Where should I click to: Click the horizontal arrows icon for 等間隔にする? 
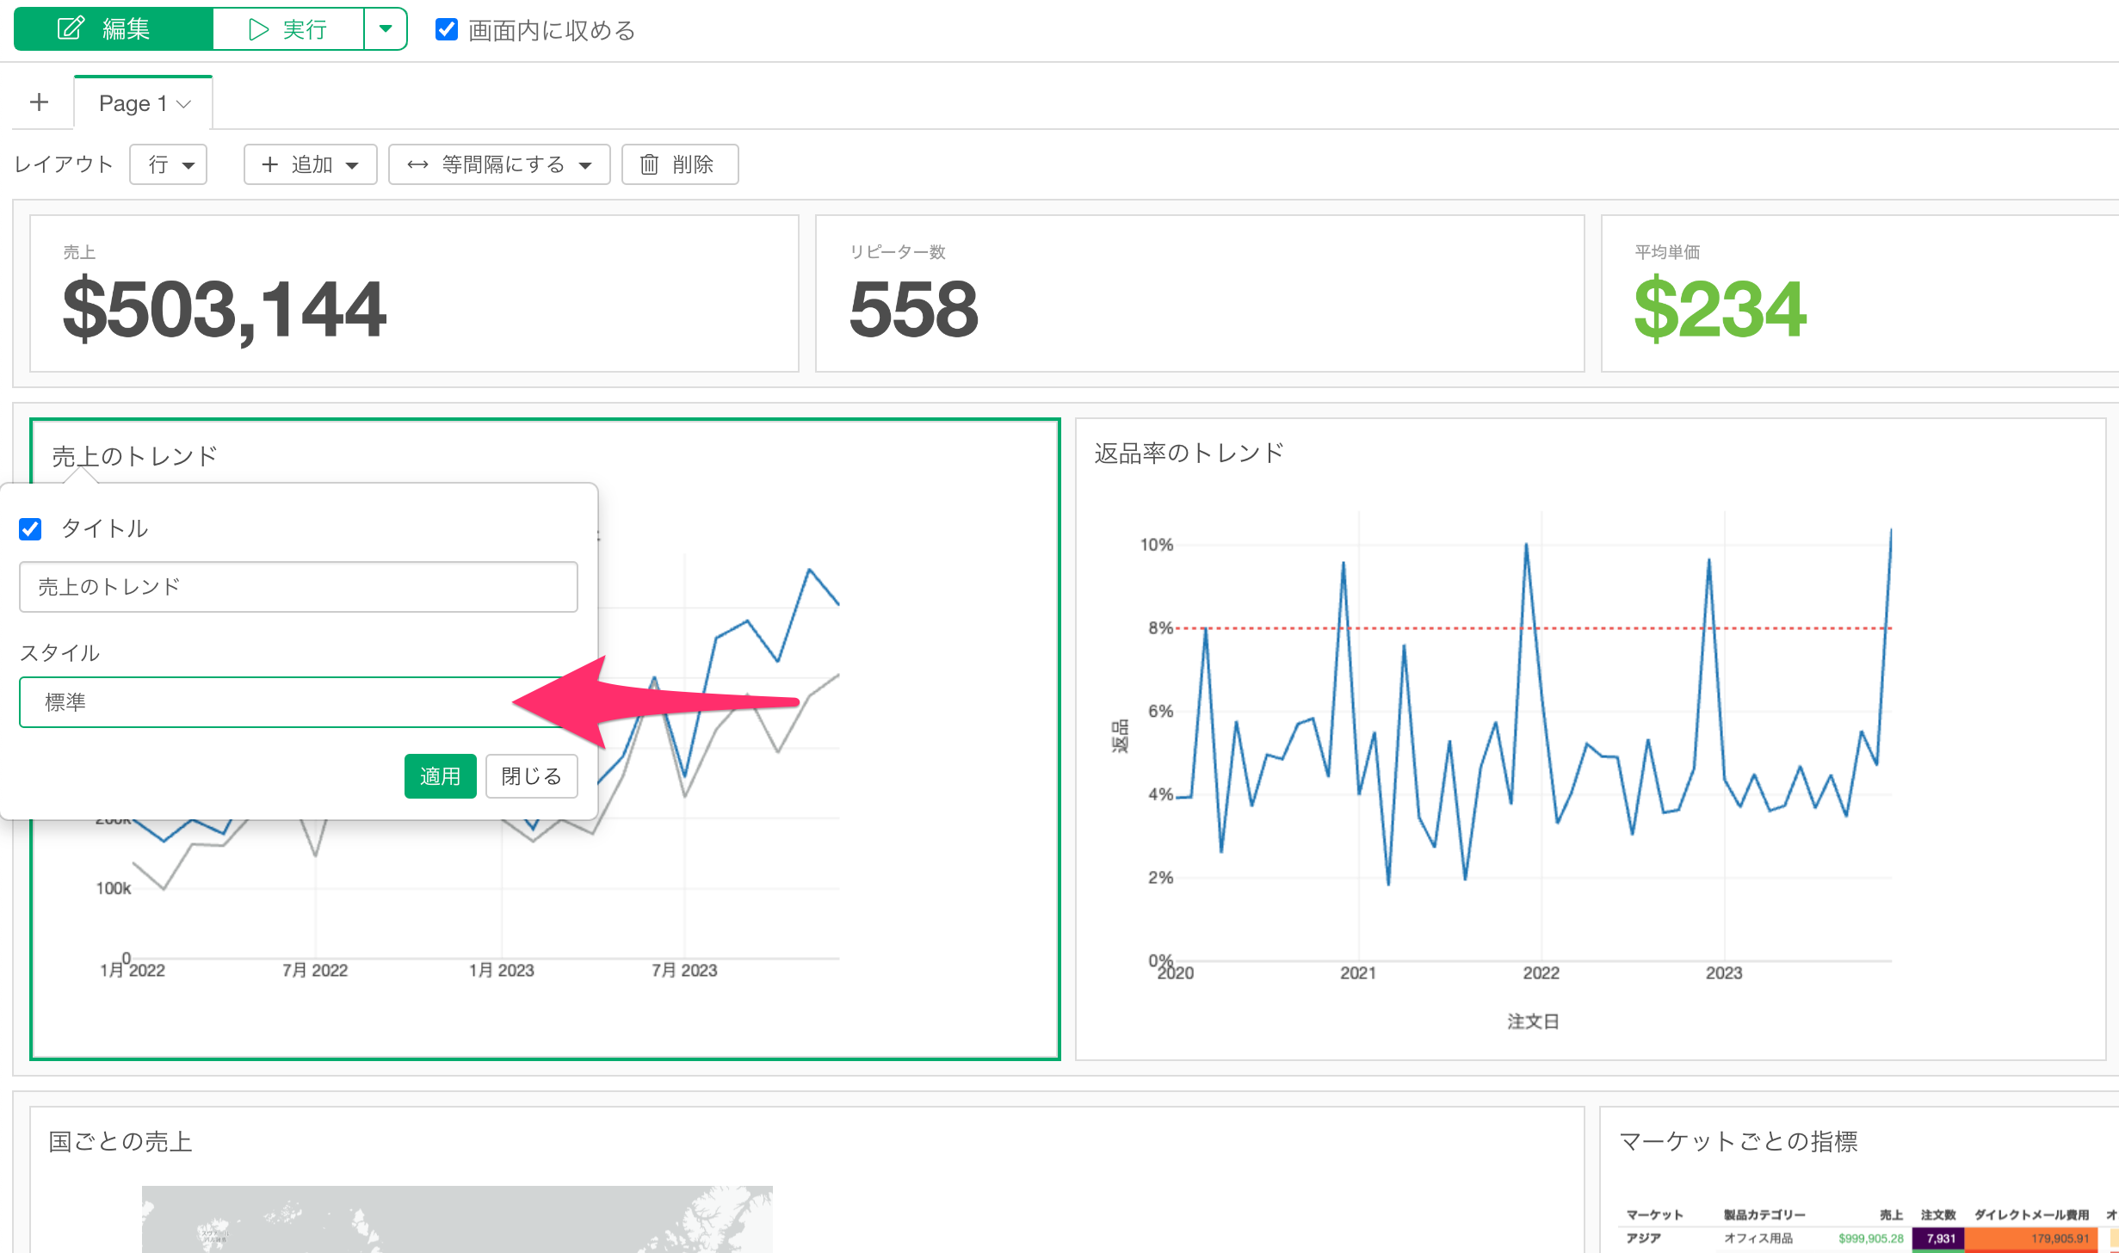click(417, 164)
